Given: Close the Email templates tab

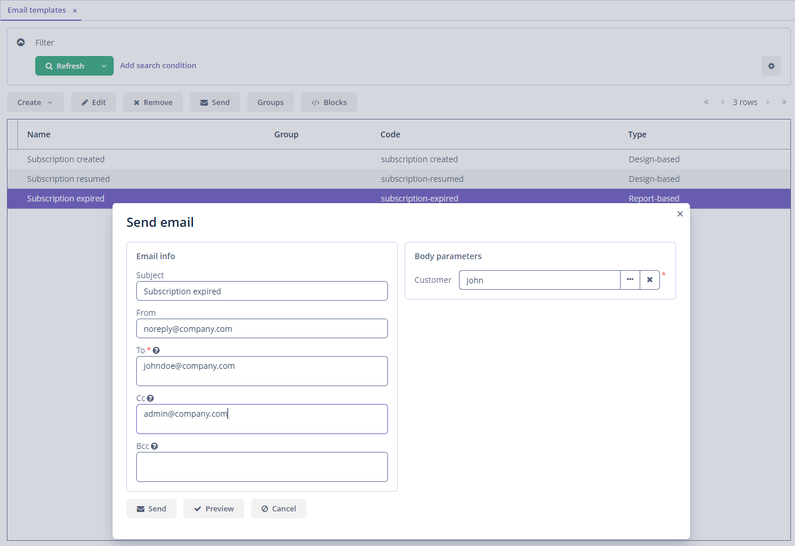Looking at the screenshot, I should (x=75, y=10).
